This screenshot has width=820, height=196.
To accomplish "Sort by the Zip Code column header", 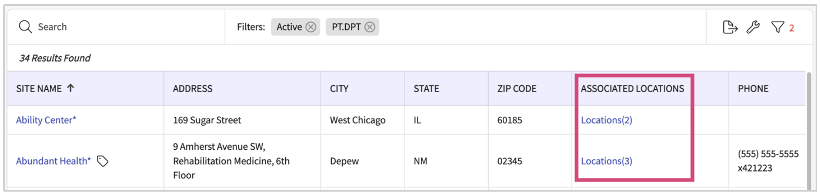I will pyautogui.click(x=517, y=89).
